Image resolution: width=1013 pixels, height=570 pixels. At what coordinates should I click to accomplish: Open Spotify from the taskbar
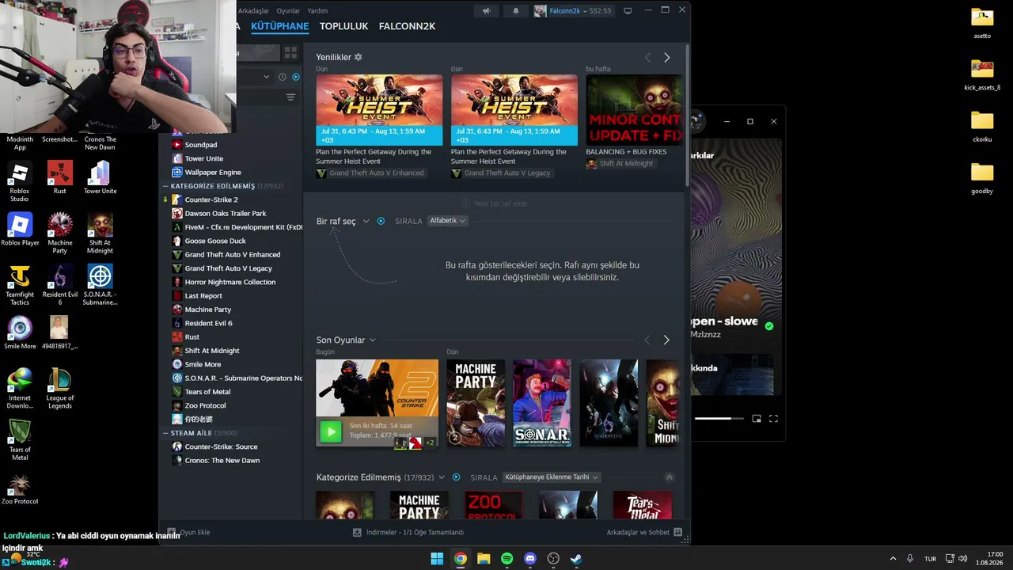(507, 558)
